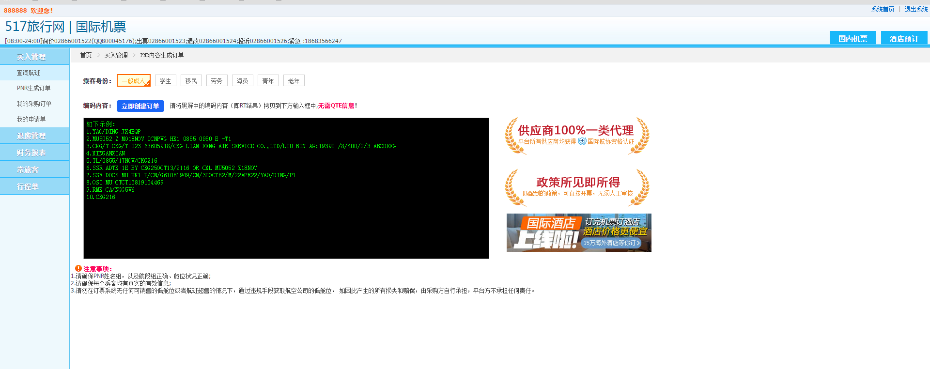Expand the 行程单 sidebar section
Screen dimensions: 930x369
[x=34, y=186]
